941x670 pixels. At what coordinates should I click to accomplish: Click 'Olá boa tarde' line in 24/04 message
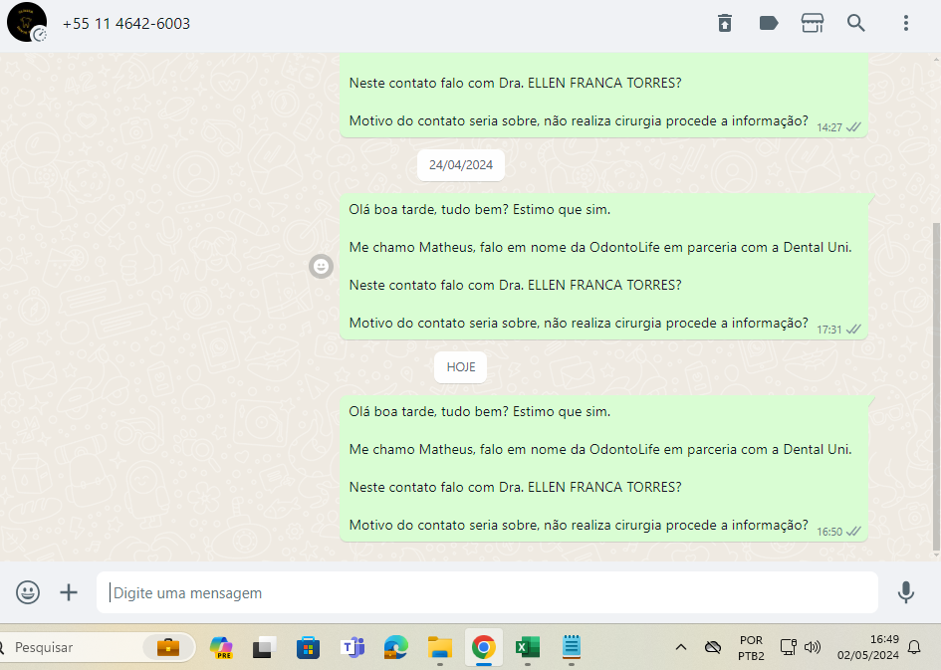(x=480, y=209)
